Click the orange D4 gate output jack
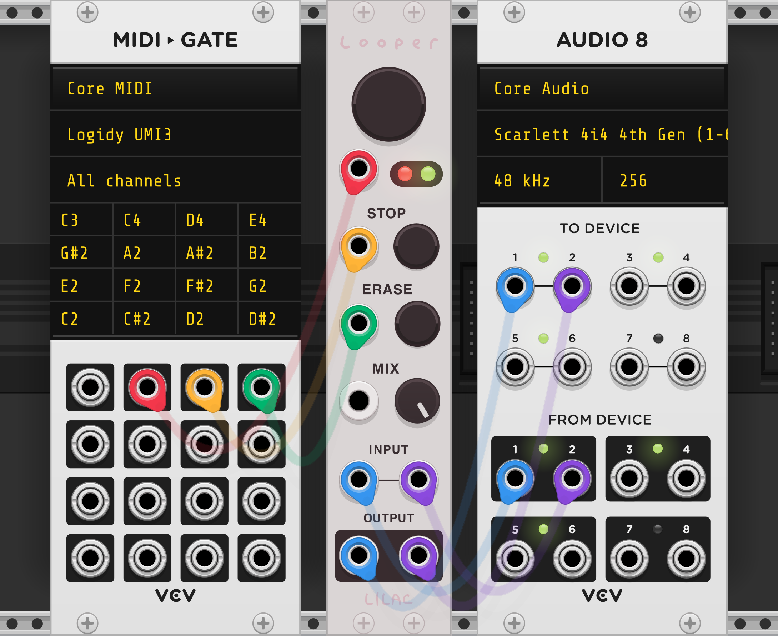 (x=204, y=387)
